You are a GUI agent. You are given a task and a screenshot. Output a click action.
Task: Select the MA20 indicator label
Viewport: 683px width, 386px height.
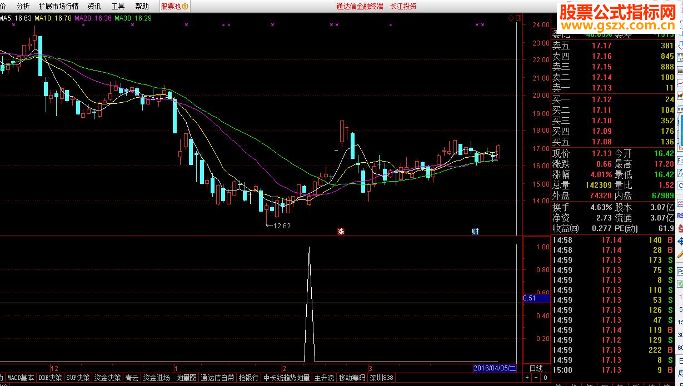click(93, 18)
